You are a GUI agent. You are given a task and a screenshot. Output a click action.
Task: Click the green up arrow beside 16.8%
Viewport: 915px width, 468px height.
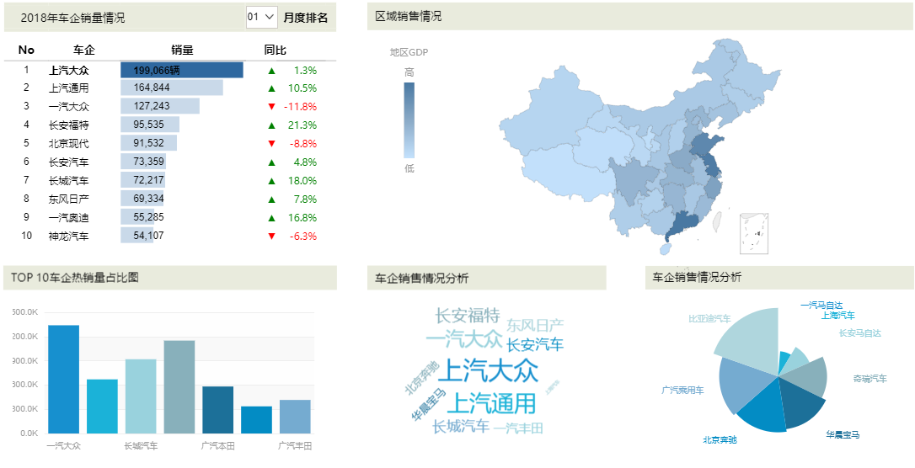(271, 218)
